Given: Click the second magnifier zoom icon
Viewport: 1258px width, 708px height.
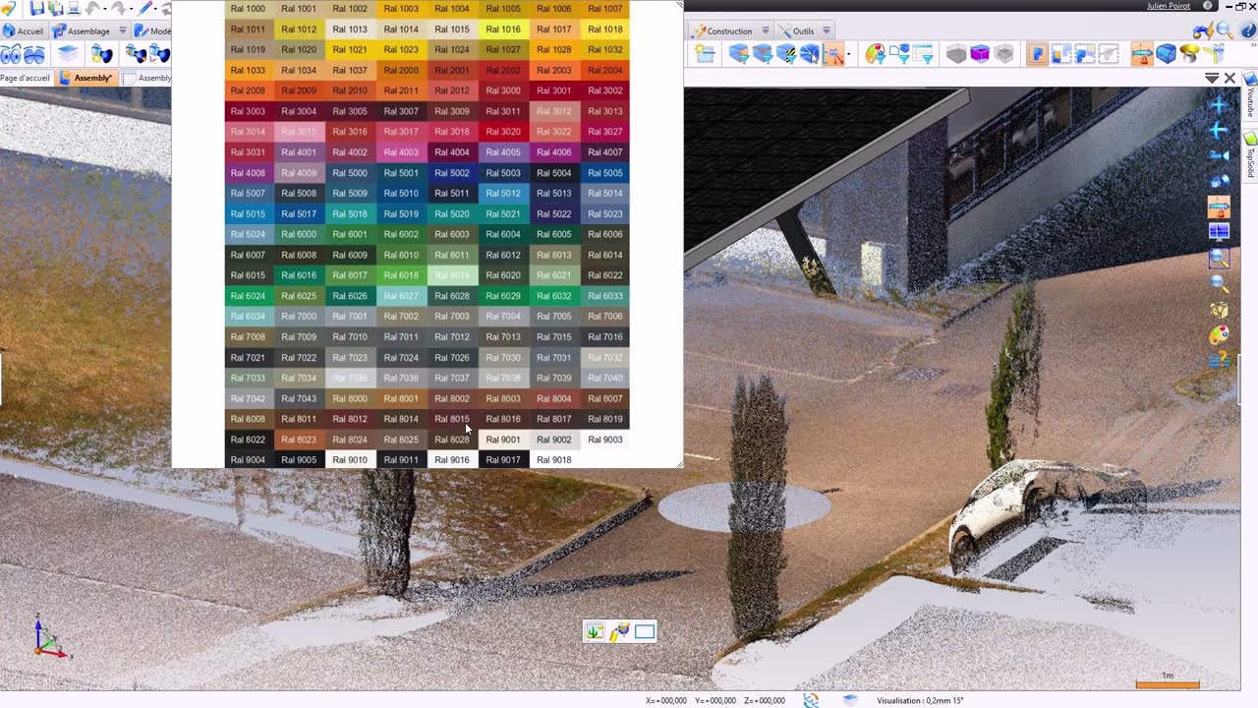Looking at the screenshot, I should pyautogui.click(x=1219, y=282).
